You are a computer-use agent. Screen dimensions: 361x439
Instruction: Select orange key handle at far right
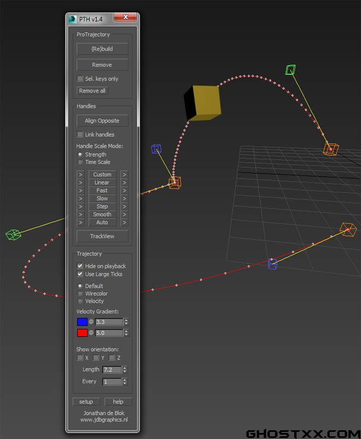[x=348, y=229]
